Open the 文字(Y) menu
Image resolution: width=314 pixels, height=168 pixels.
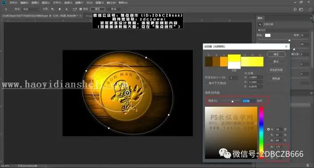pyautogui.click(x=57, y=3)
